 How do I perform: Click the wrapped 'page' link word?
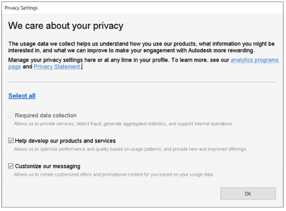15,67
